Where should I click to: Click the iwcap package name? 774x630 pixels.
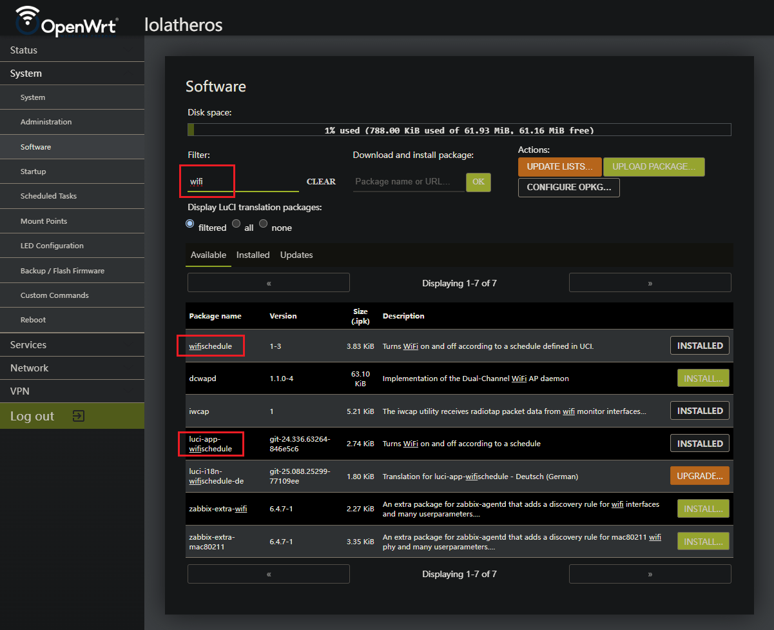(x=199, y=411)
